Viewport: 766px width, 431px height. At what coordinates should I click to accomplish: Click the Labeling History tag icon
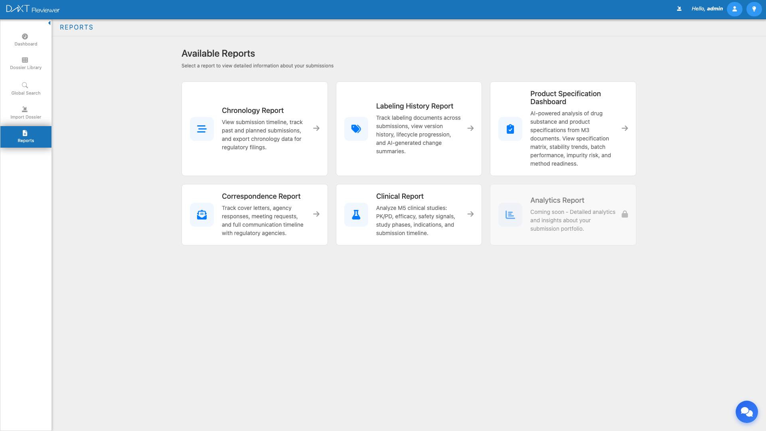[356, 129]
